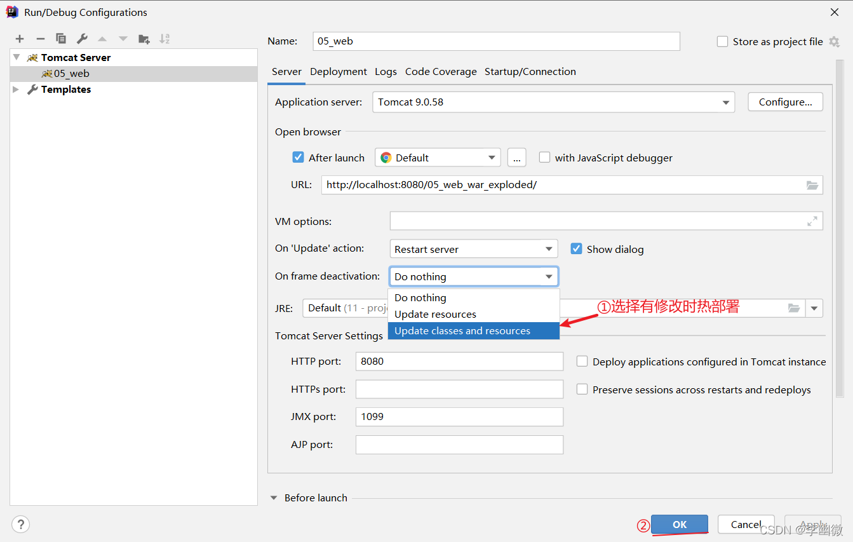Switch to Deployment tab
The image size is (853, 542).
tap(339, 71)
